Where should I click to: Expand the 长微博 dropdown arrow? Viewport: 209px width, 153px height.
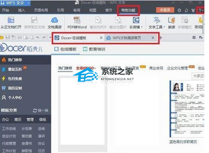pyautogui.click(x=142, y=27)
